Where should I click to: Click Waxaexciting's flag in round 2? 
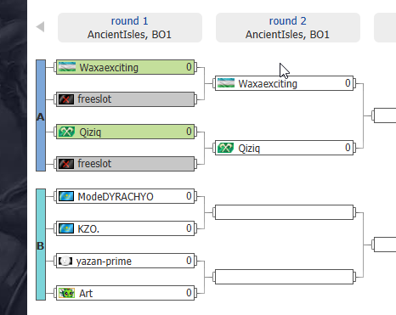click(x=226, y=83)
